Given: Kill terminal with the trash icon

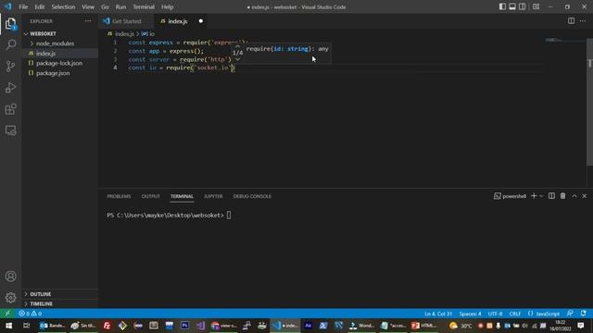Looking at the screenshot, I should tap(562, 196).
